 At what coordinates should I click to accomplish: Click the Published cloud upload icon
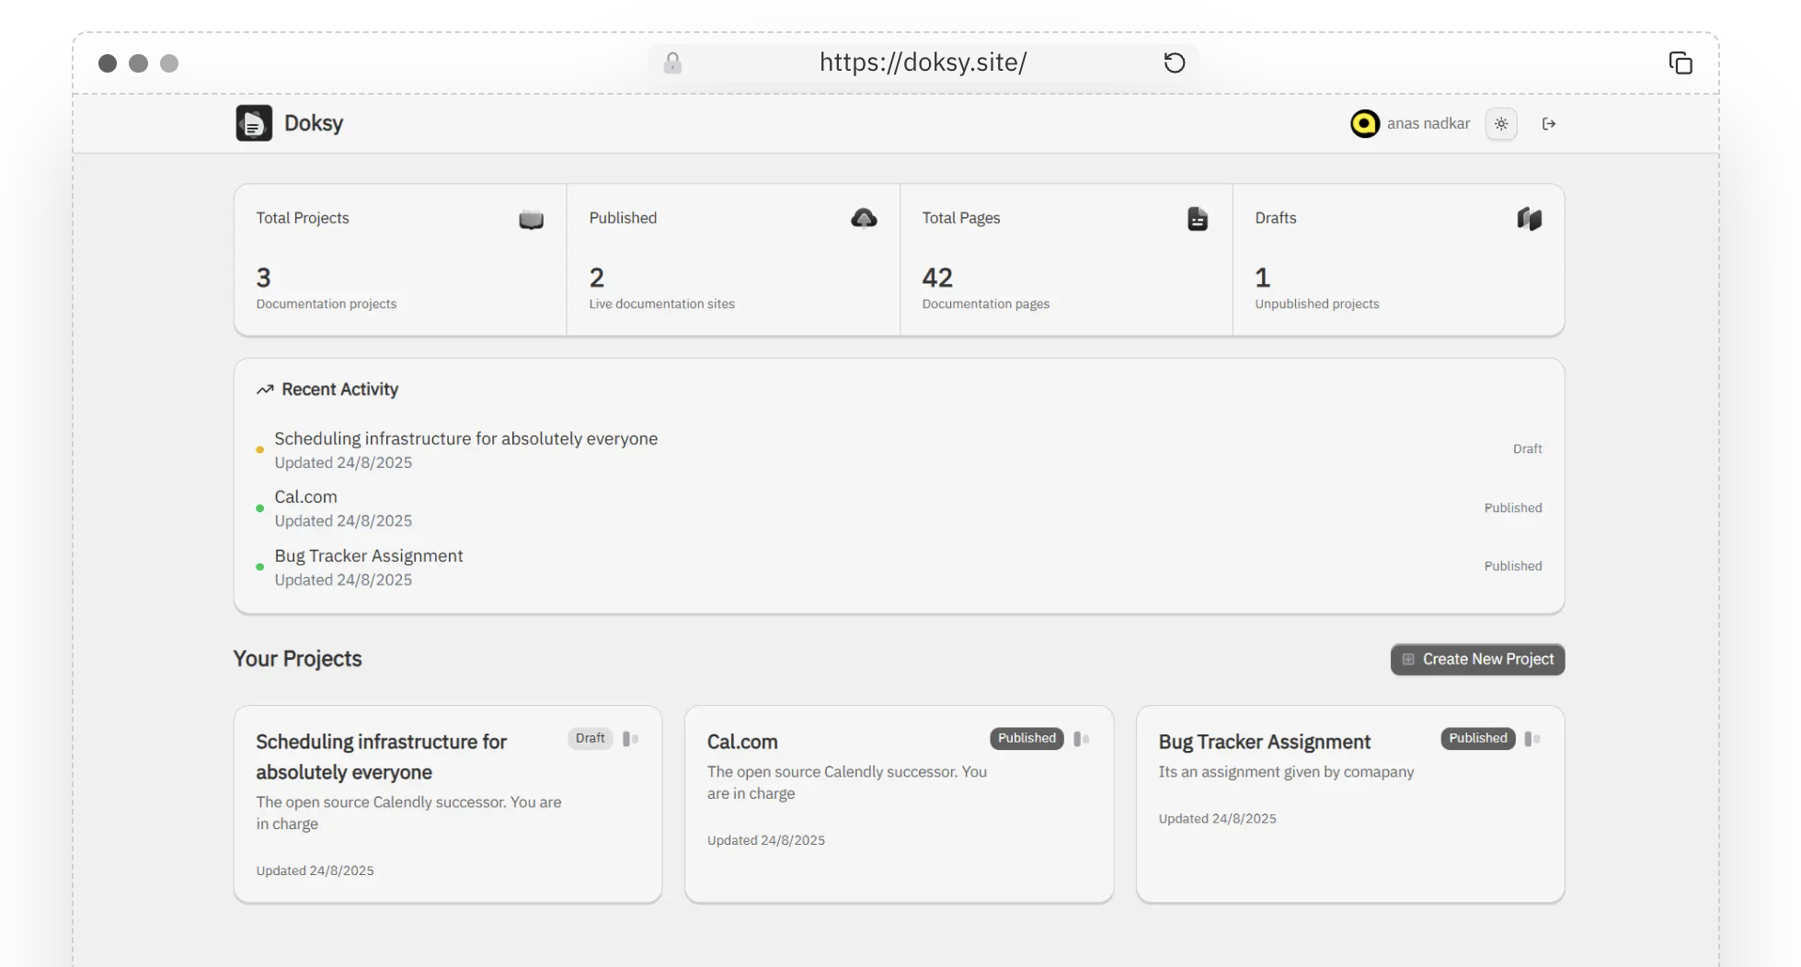[x=864, y=219]
